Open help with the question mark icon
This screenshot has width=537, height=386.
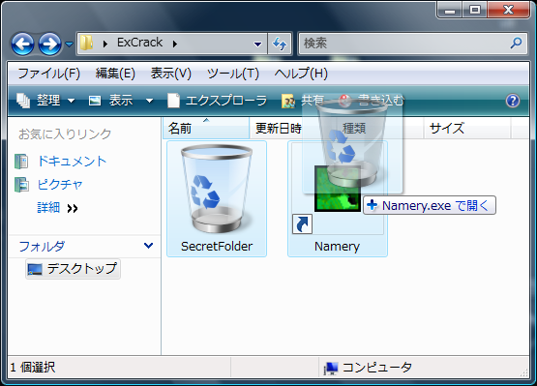click(513, 101)
